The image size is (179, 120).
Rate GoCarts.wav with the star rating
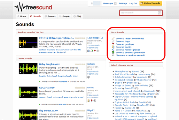(80, 88)
